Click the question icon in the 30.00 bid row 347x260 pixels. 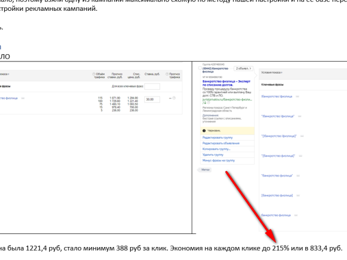pos(174,98)
